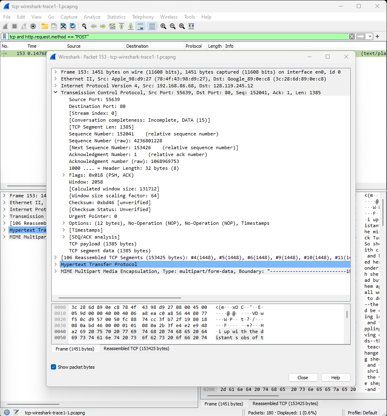Screen dimensions: 387x416
Task: Select Frame (1451 bytes) tab in dialog
Action: (75, 349)
